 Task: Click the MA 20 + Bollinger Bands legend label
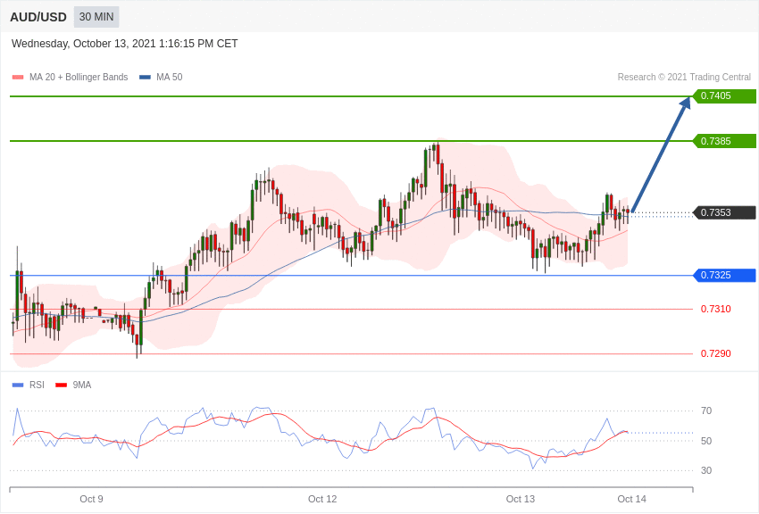point(79,77)
